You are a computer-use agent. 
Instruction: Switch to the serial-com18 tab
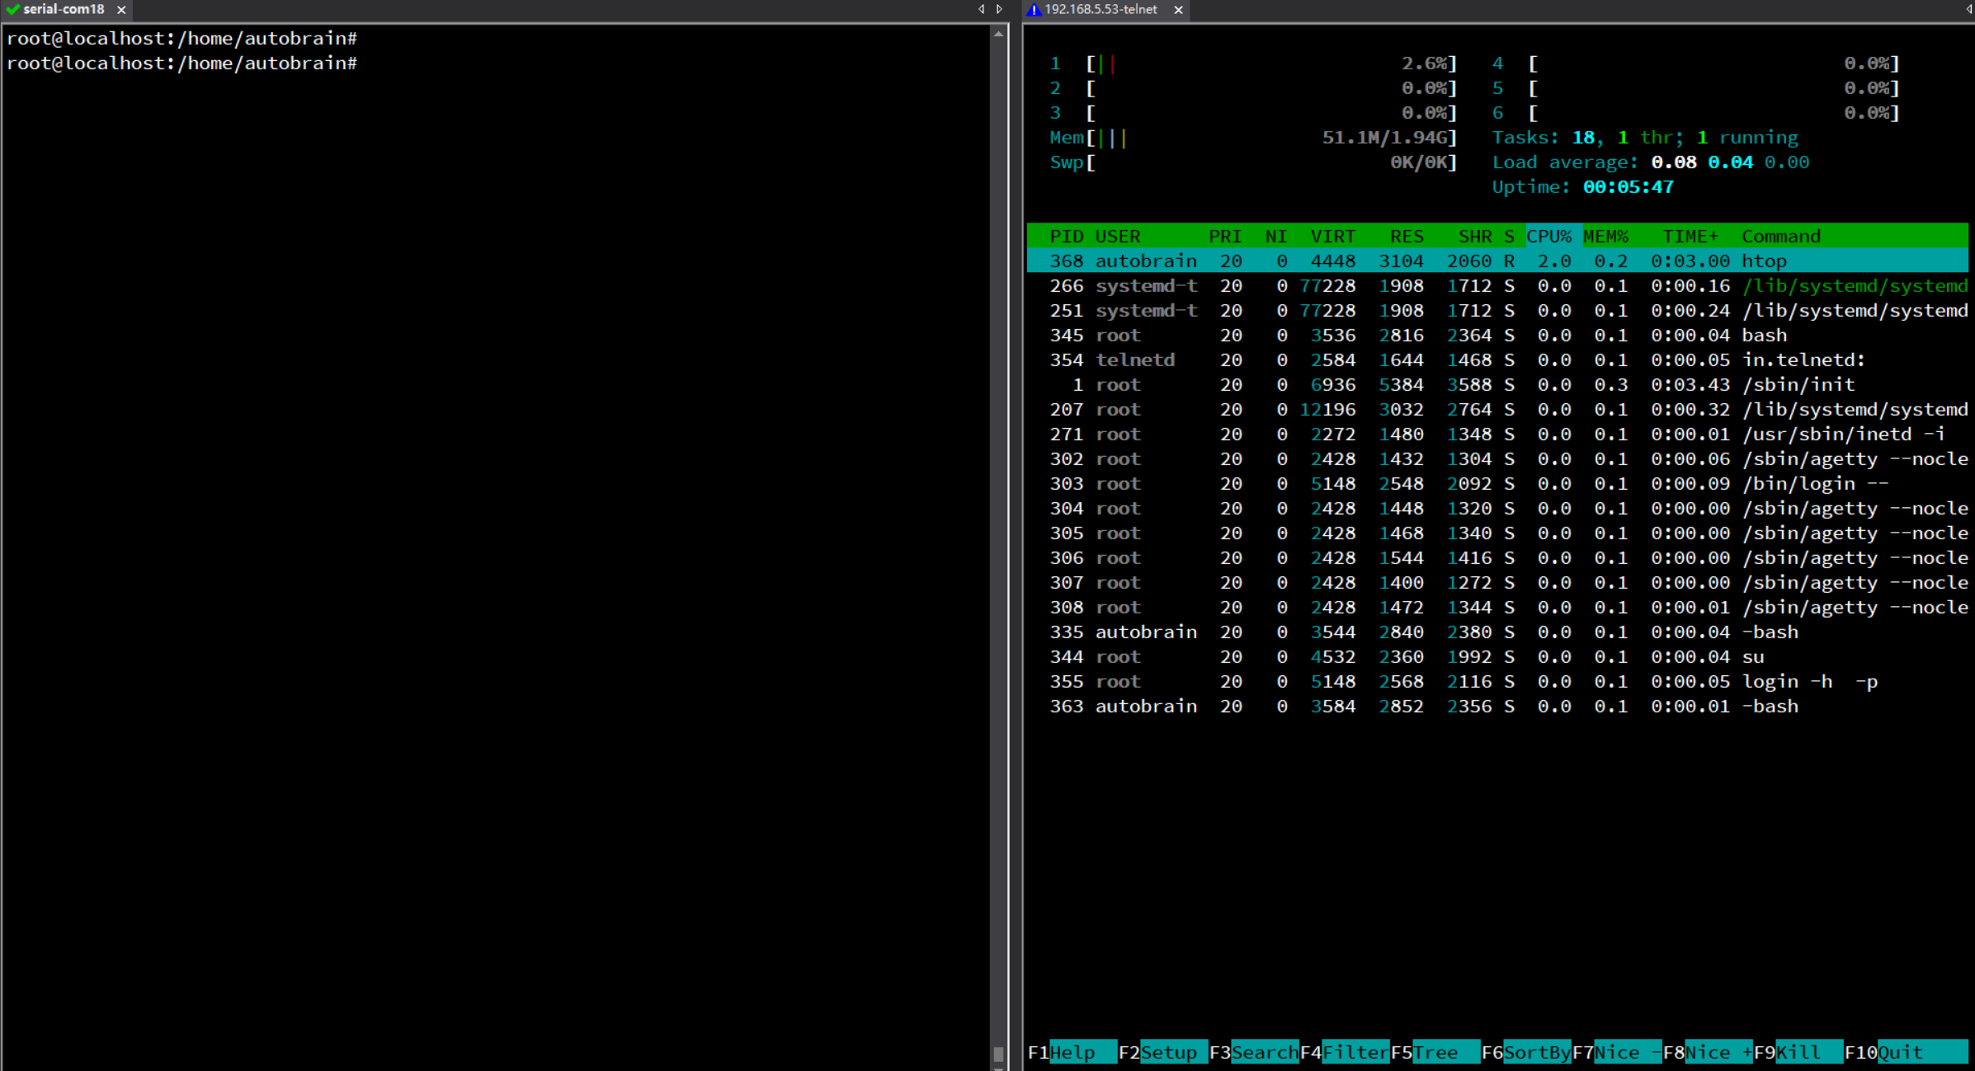pos(64,10)
